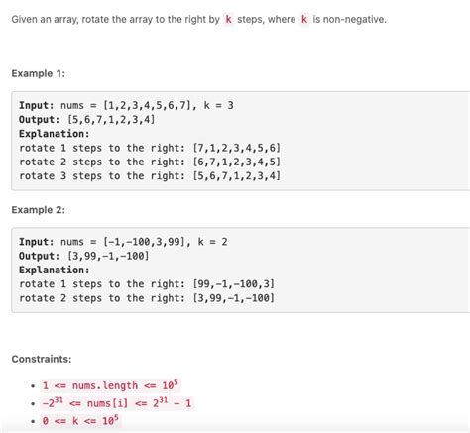Image resolution: width=470 pixels, height=433 pixels.
Task: Click Example 2 'Explanation:' label
Action: pyautogui.click(x=55, y=271)
